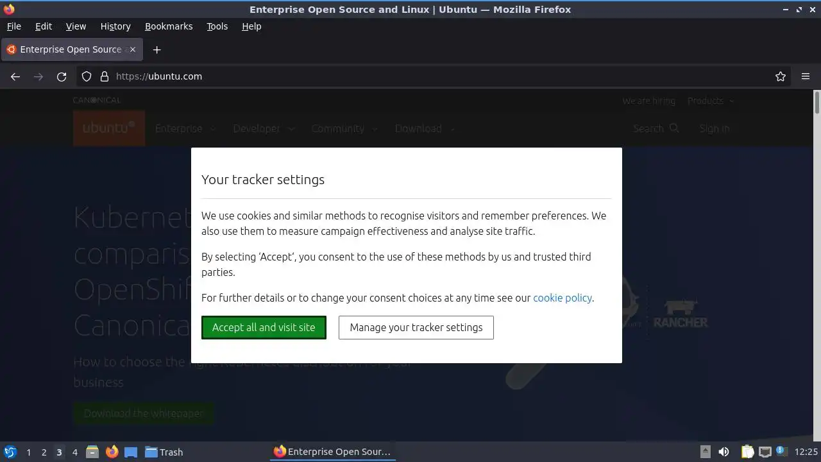The width and height of the screenshot is (821, 462).
Task: Click the We are hiring link
Action: pyautogui.click(x=648, y=101)
